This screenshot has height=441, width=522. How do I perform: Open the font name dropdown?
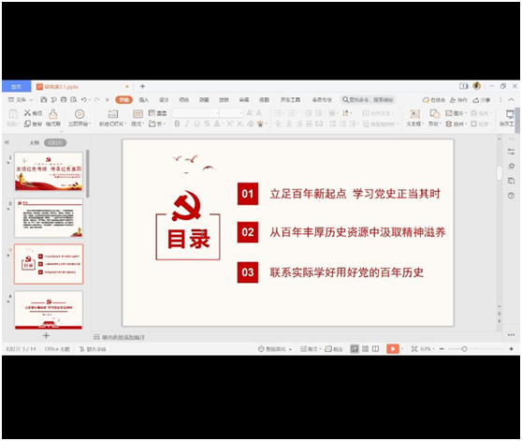coord(196,113)
